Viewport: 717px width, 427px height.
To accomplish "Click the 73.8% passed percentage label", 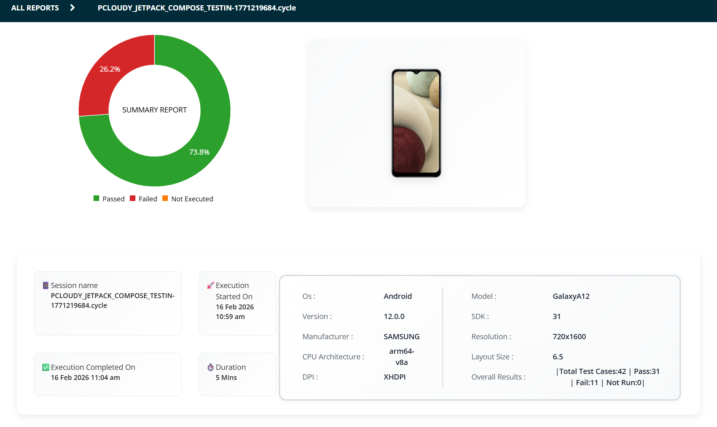I will click(199, 152).
